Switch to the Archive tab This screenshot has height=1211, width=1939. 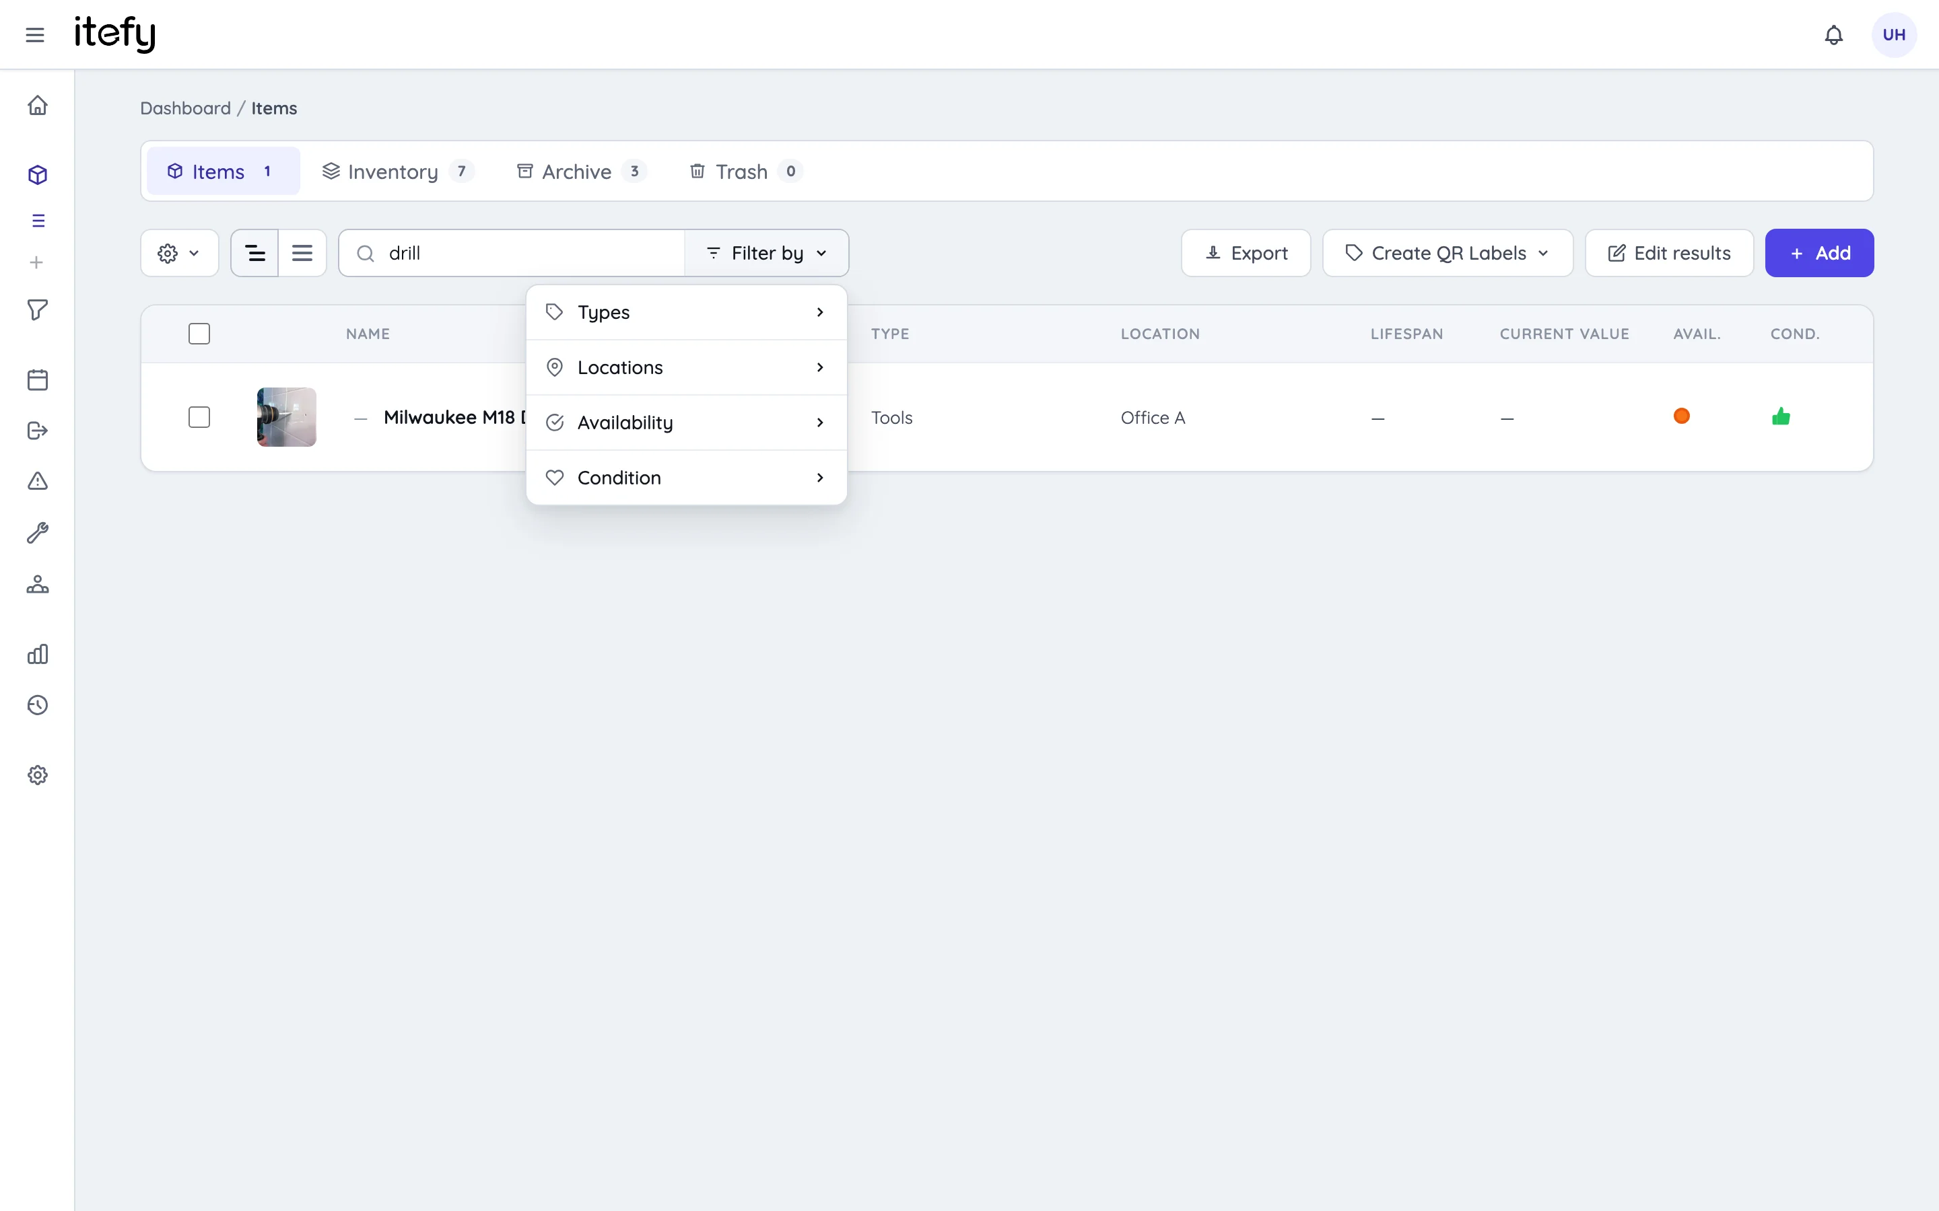pos(582,172)
